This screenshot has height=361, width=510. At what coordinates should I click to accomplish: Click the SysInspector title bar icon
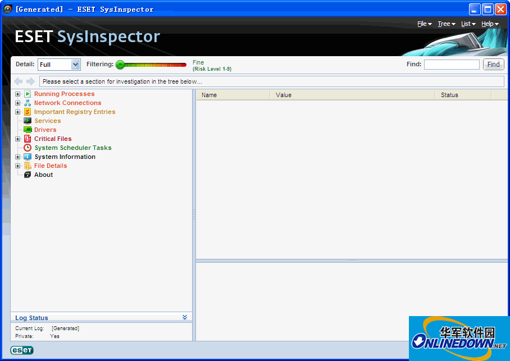(8, 9)
